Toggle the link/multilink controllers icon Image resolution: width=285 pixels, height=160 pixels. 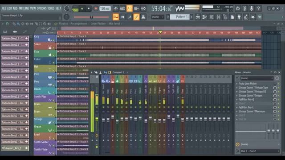(x=136, y=17)
